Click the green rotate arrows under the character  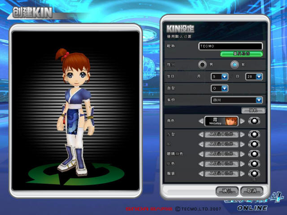76,174
